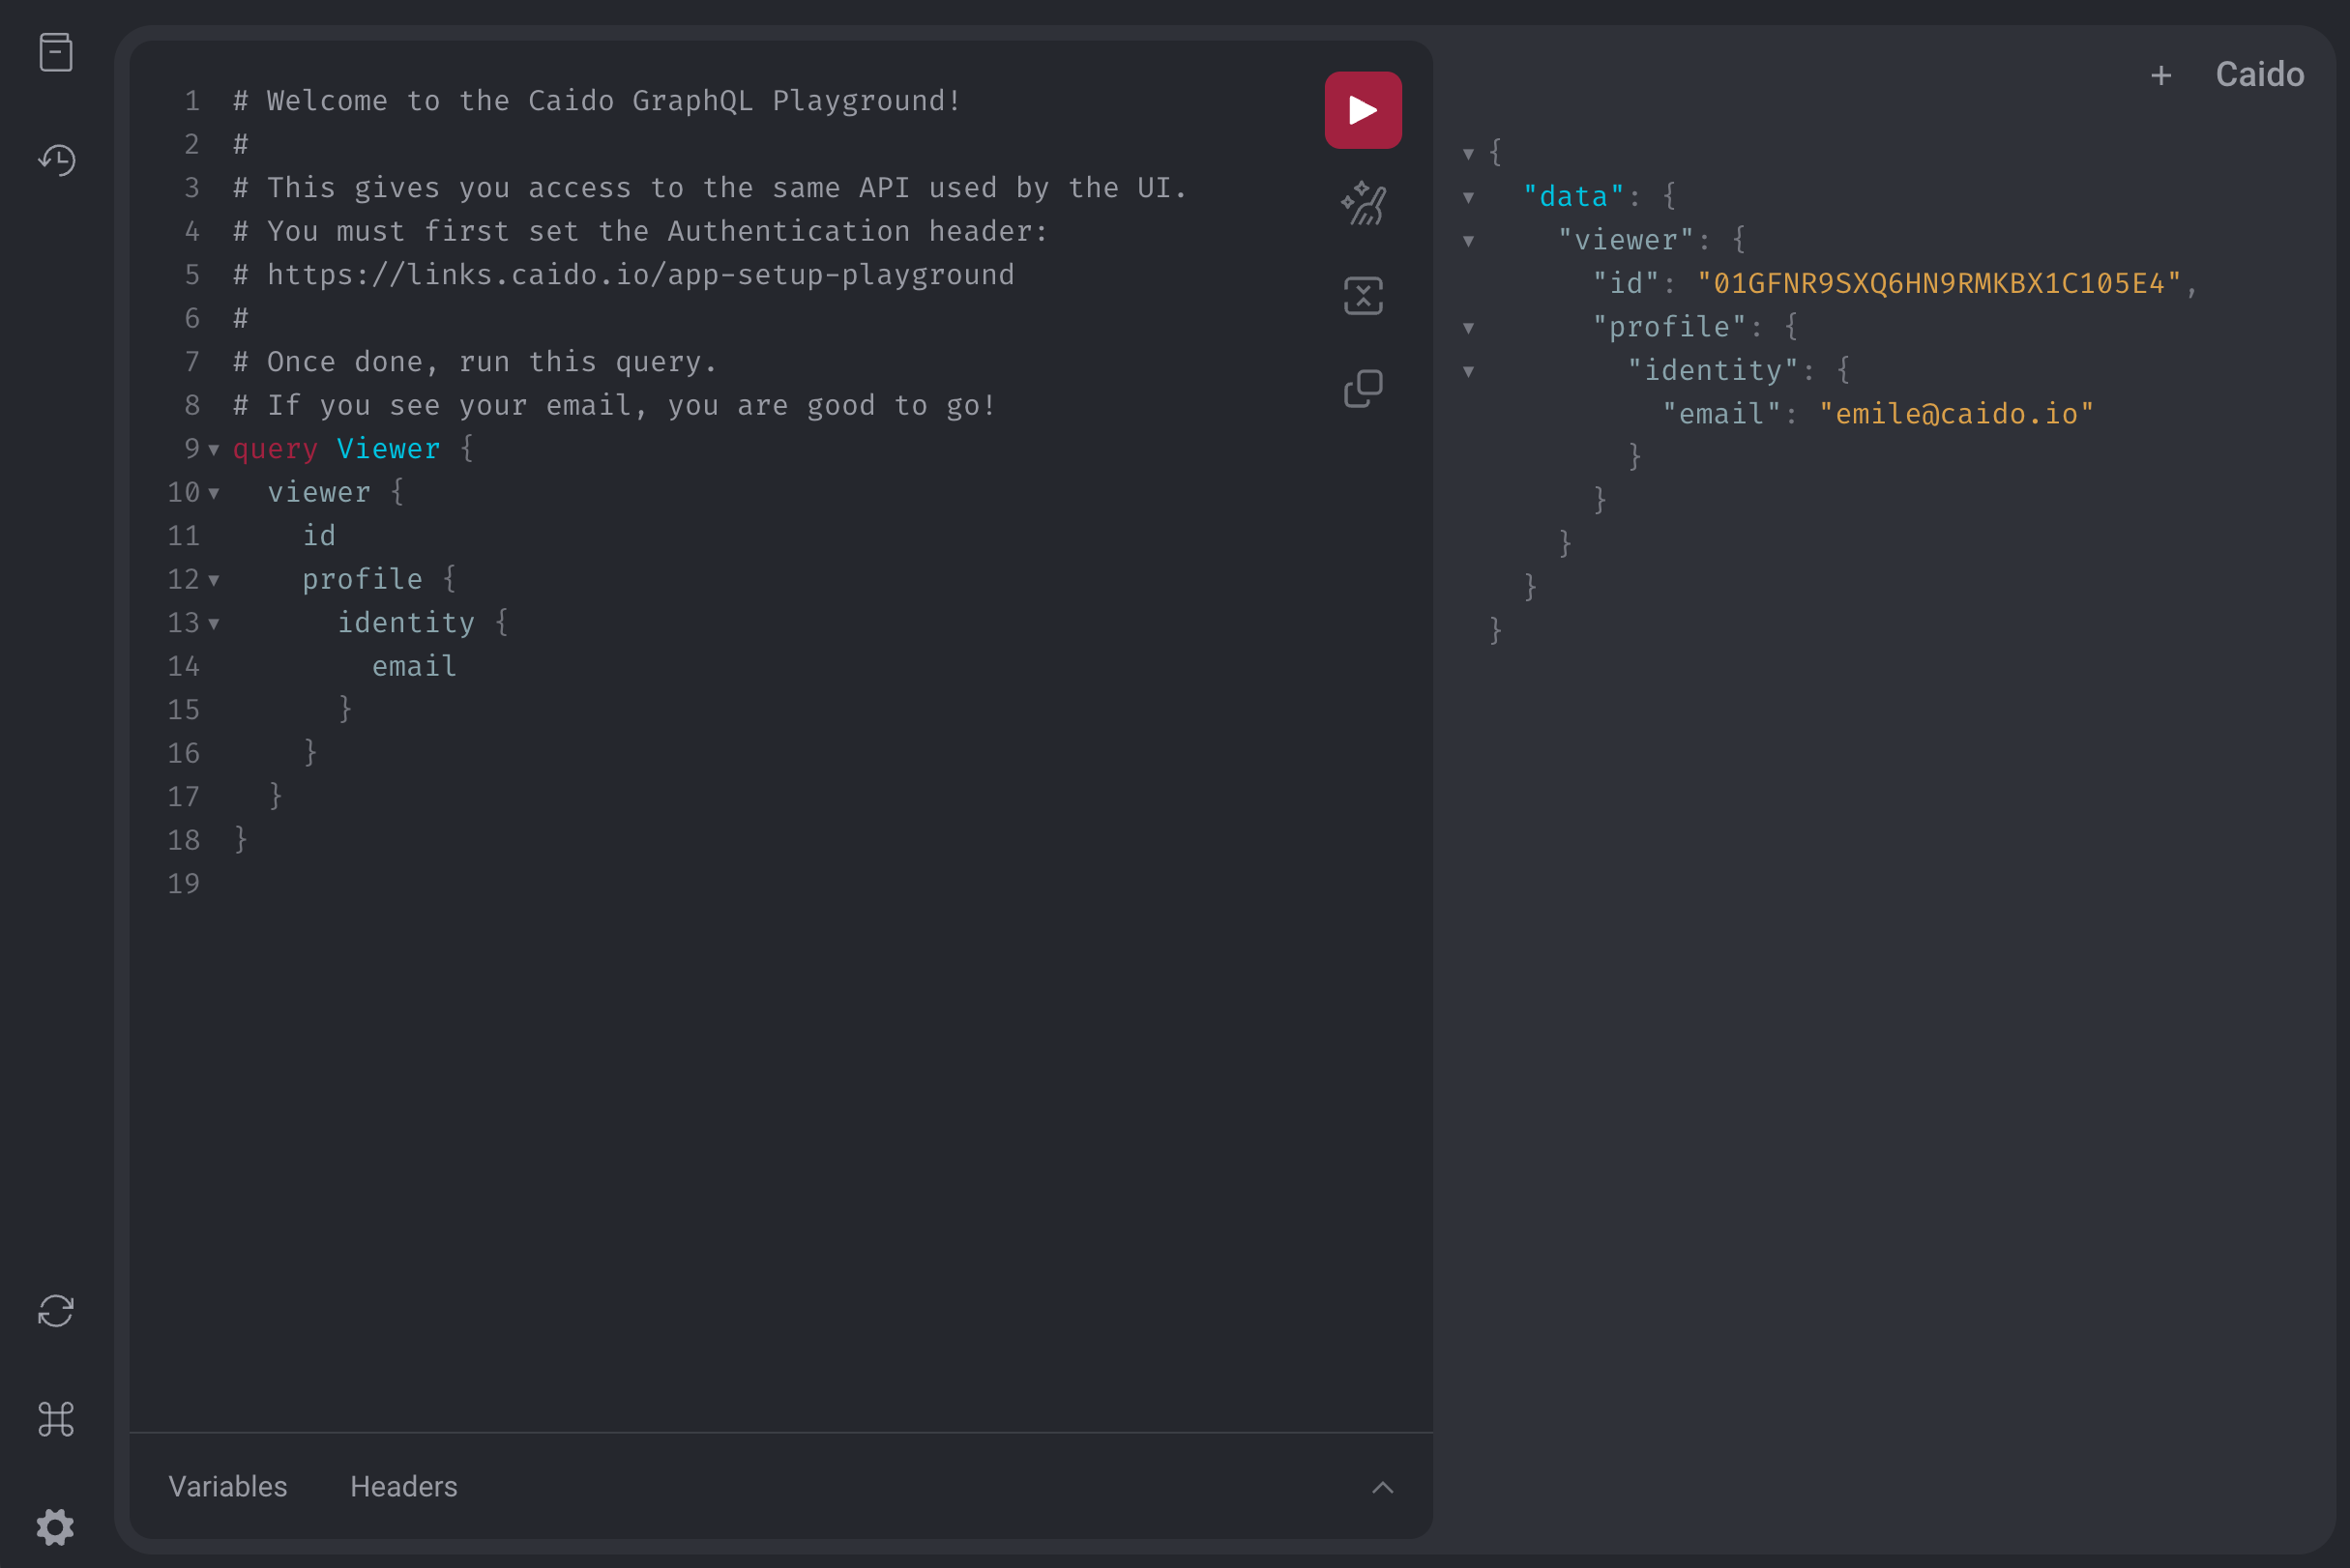The width and height of the screenshot is (2350, 1568).
Task: Add a new tab with plus icon
Action: [x=2160, y=75]
